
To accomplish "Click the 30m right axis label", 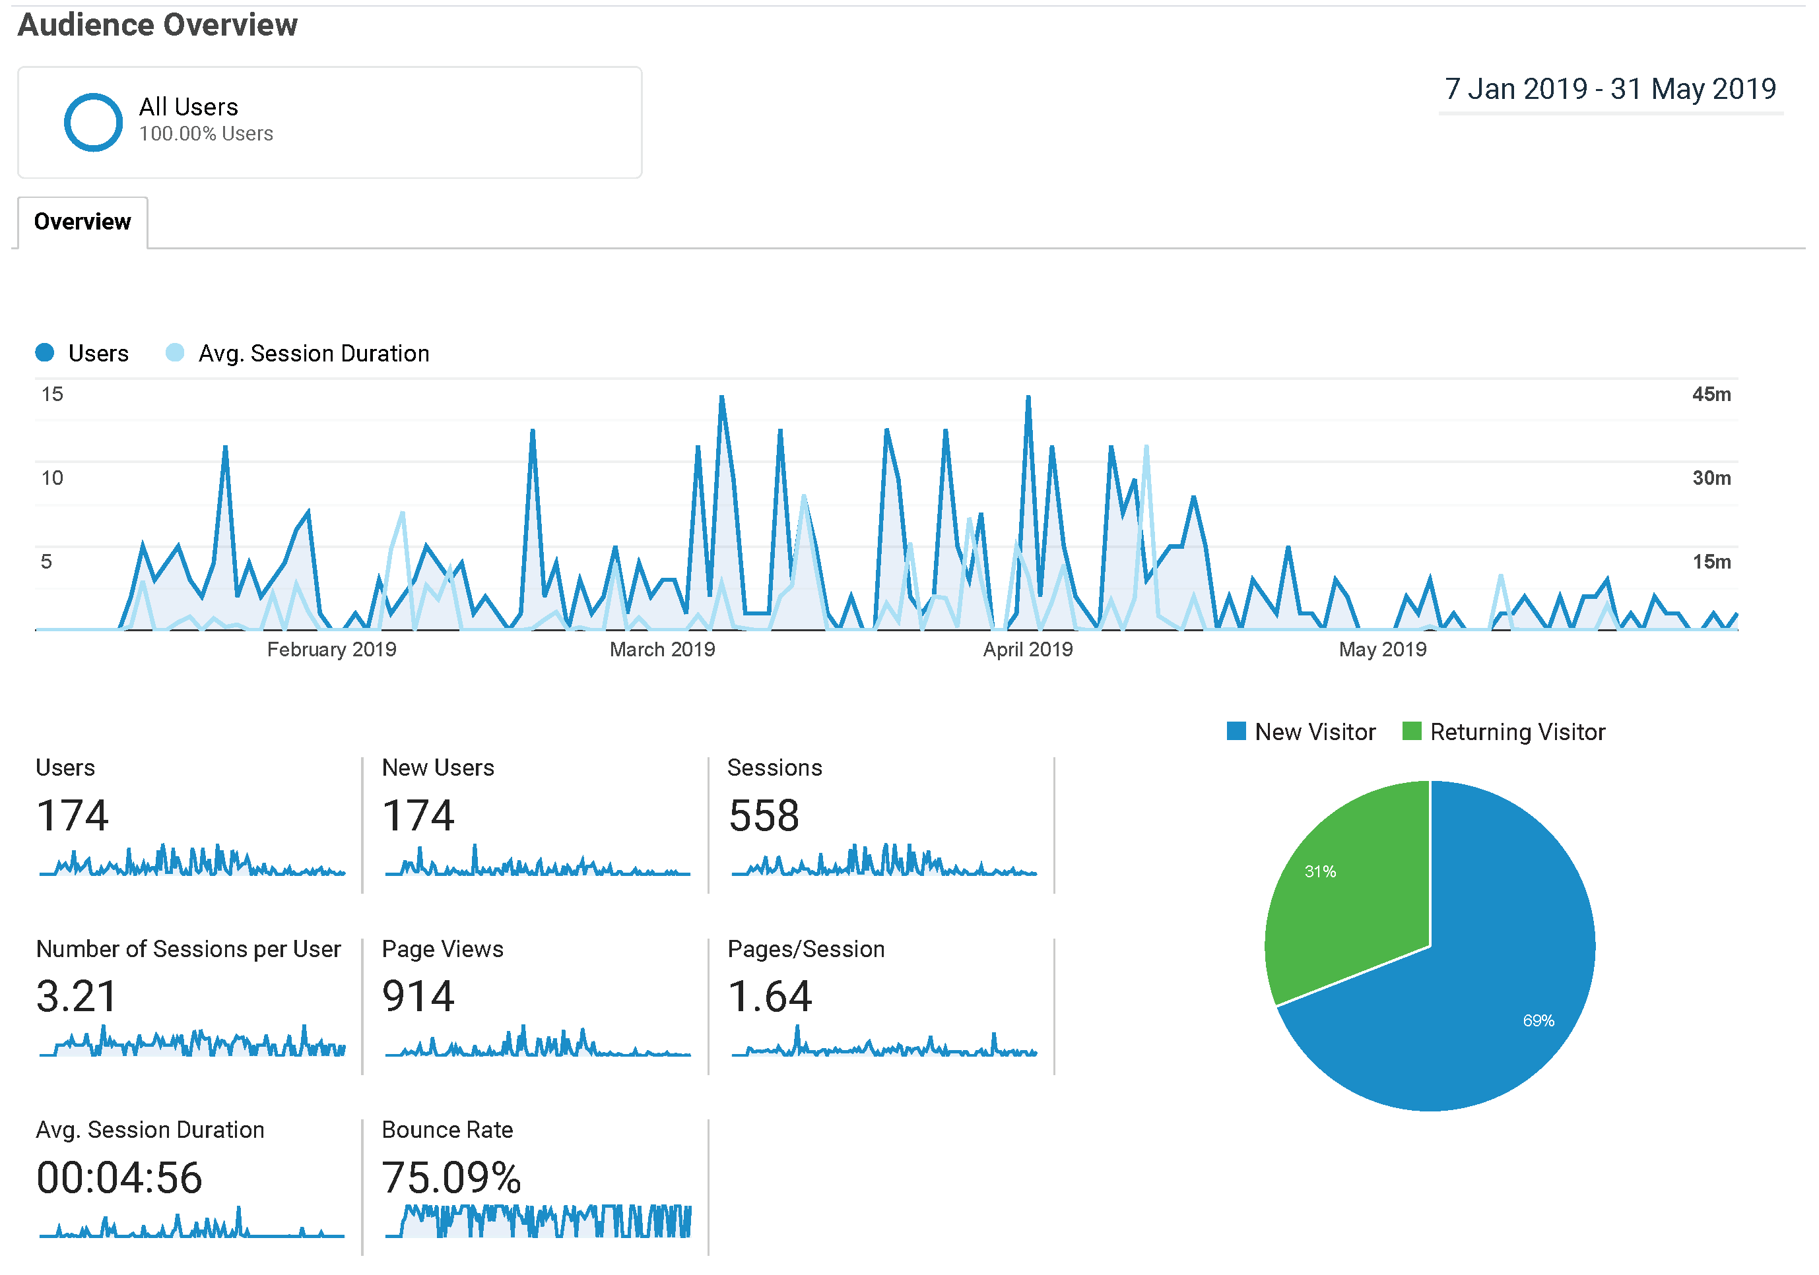I will (1713, 479).
